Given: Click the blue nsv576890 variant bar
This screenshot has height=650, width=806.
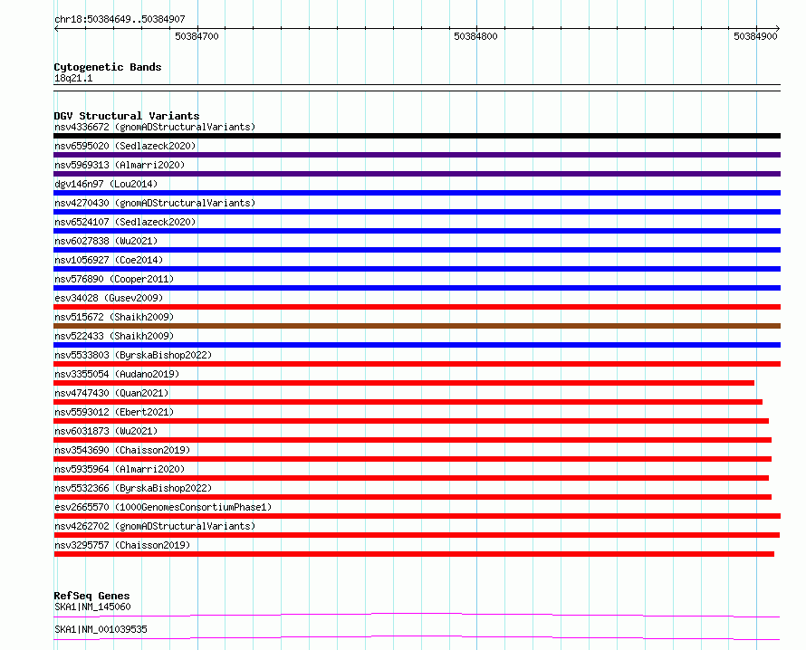Looking at the screenshot, I should tap(417, 288).
